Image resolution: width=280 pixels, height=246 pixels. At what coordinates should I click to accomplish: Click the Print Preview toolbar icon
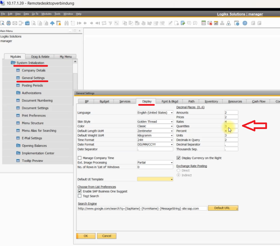[x=2, y=23]
